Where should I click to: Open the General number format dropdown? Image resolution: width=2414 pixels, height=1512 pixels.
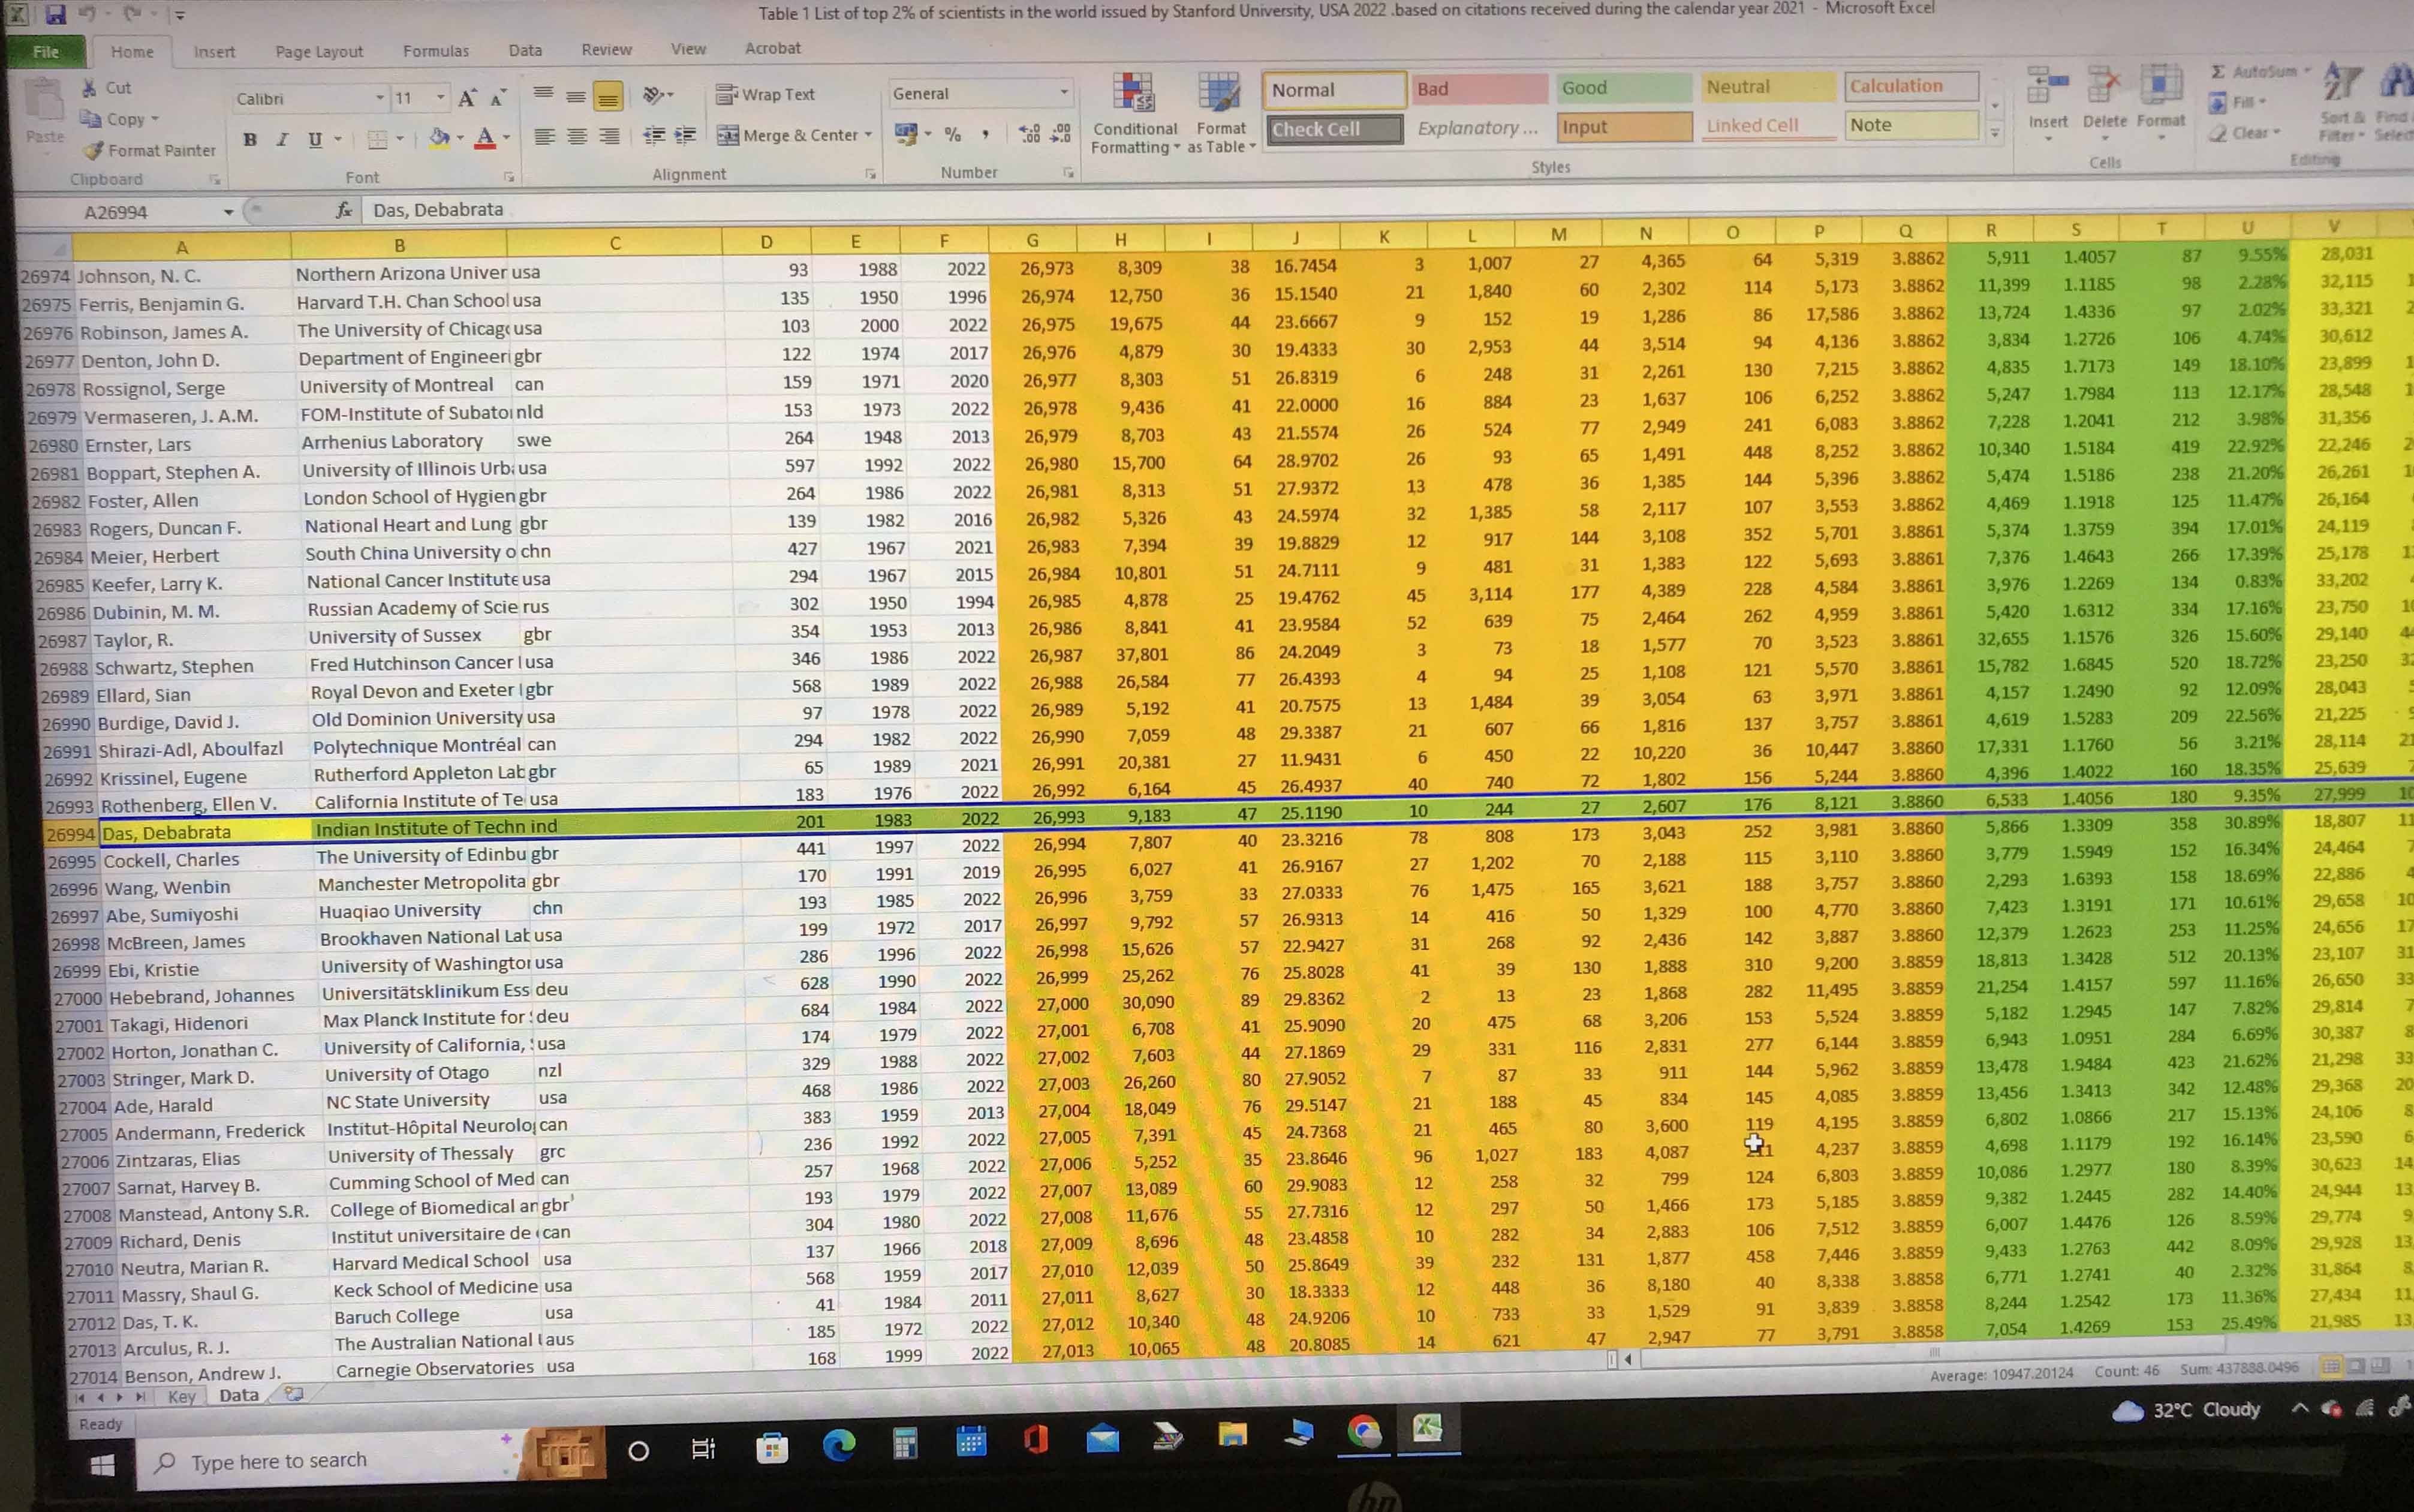1064,93
